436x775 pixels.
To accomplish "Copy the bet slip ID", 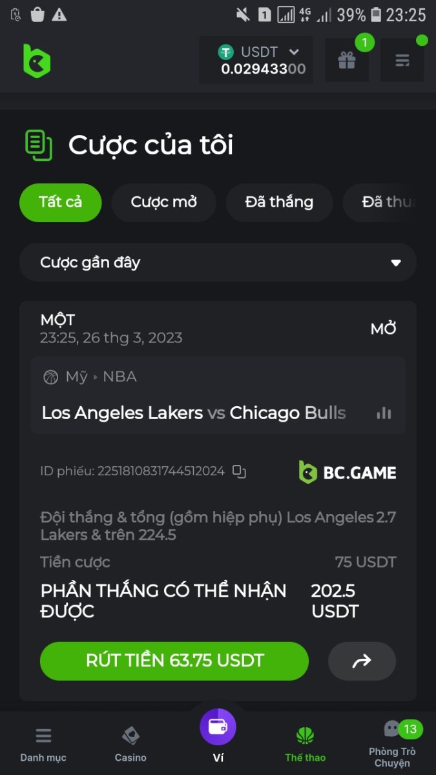I will [x=240, y=471].
